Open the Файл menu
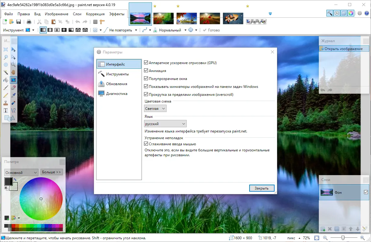Image resolution: width=371 pixels, height=242 pixels. (x=9, y=14)
